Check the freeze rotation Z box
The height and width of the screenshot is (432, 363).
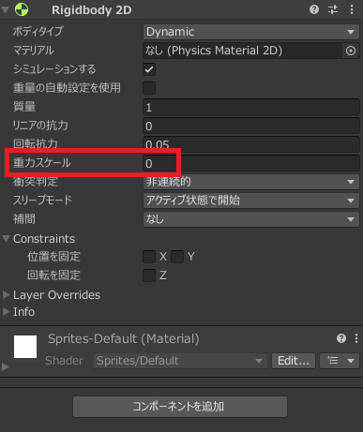(x=149, y=276)
